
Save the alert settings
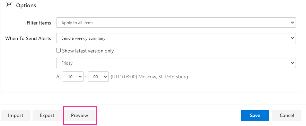pyautogui.click(x=255, y=116)
